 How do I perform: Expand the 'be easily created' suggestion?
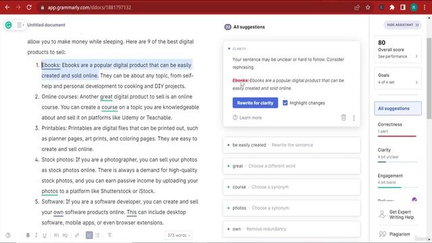tap(292, 145)
